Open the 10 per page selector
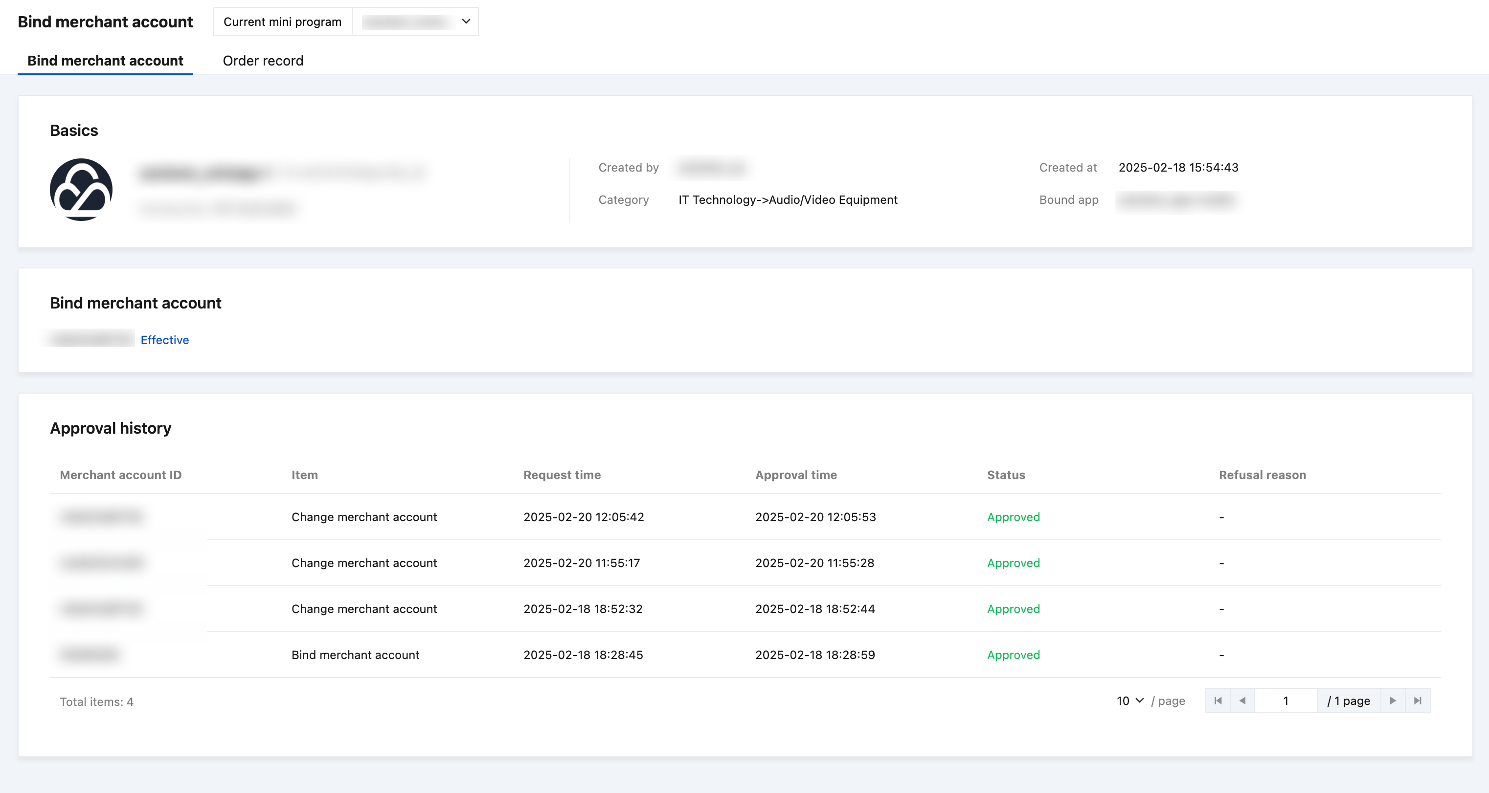Image resolution: width=1489 pixels, height=793 pixels. tap(1130, 701)
